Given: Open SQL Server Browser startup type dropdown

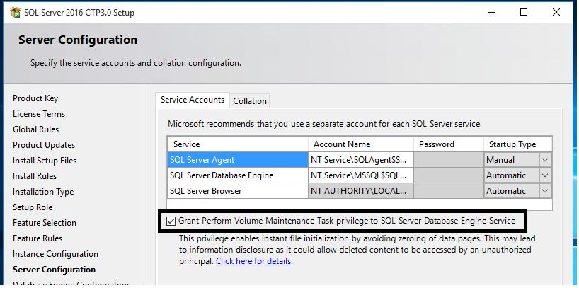Looking at the screenshot, I should (544, 191).
